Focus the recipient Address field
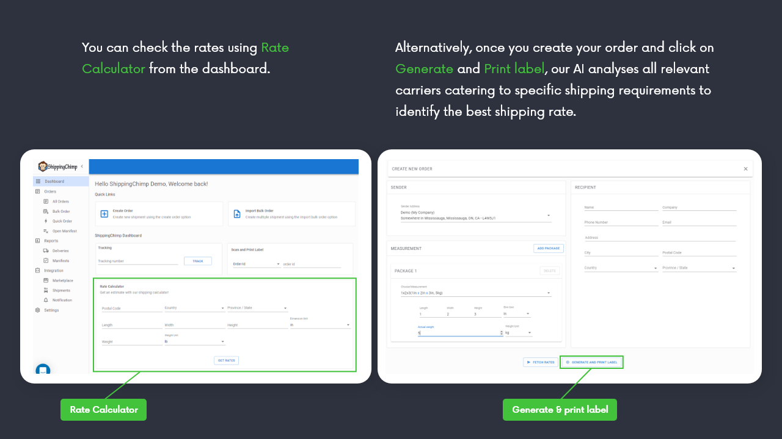 pyautogui.click(x=660, y=238)
